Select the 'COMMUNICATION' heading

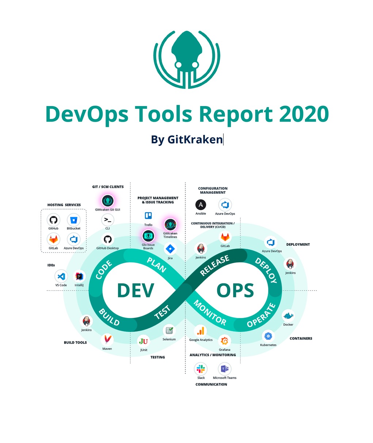(x=211, y=385)
